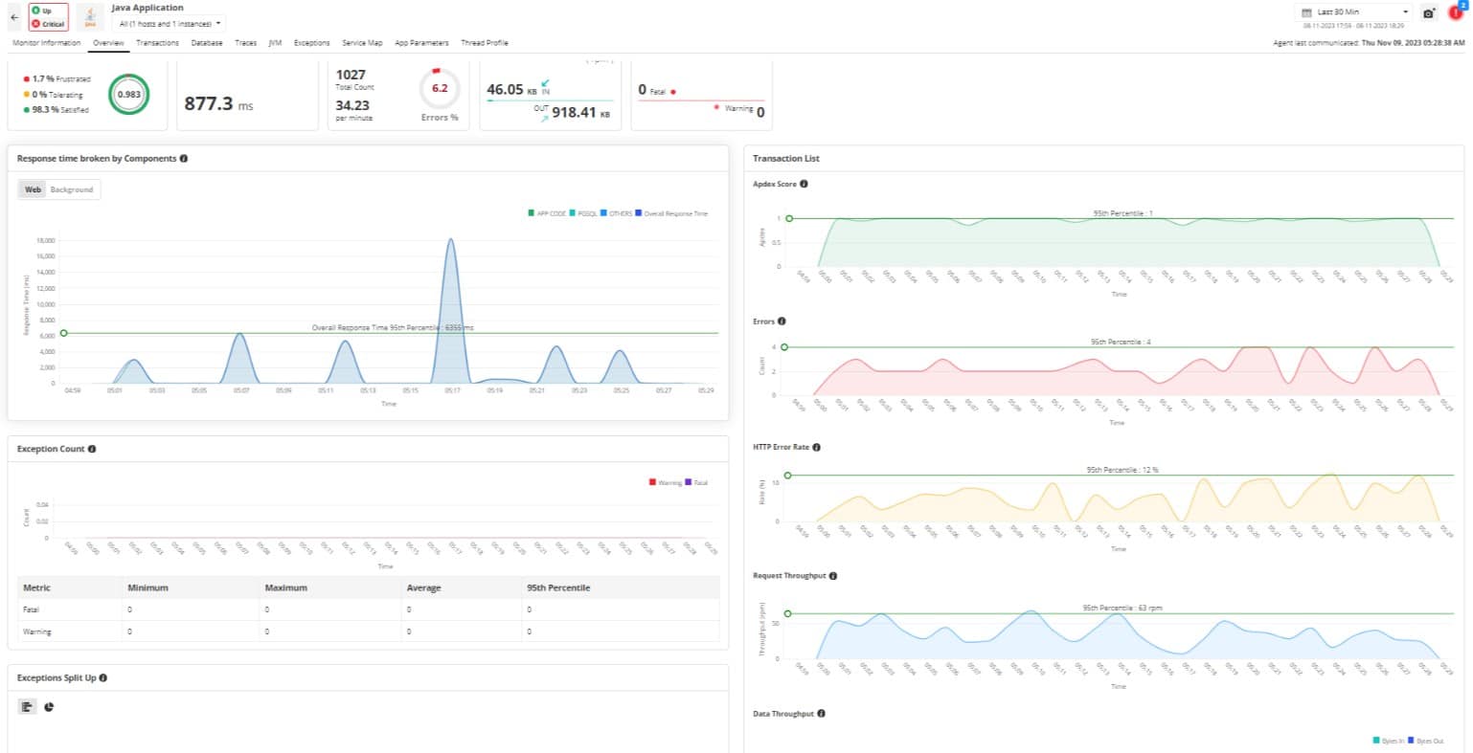Click the Overall Response Time 95th percentile marker
This screenshot has height=753, width=1473.
63,334
